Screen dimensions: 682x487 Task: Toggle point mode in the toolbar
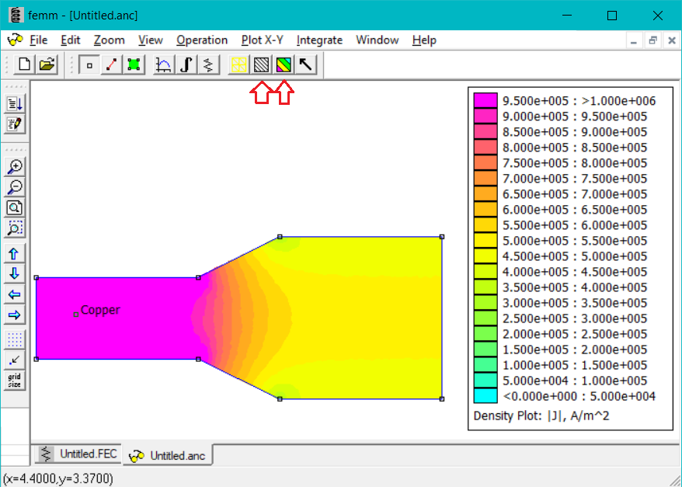tap(89, 65)
